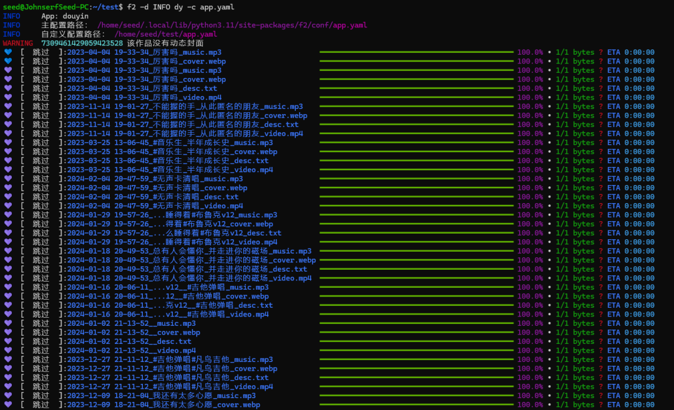Click 跳过 label on 半年成长史_music.mp3 row

41,142
